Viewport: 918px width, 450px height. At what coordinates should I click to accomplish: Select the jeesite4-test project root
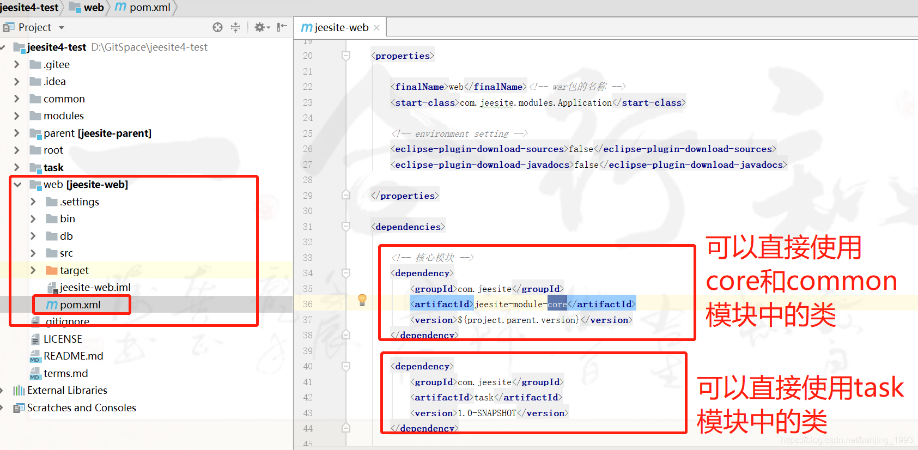tap(56, 47)
